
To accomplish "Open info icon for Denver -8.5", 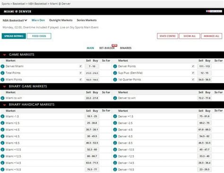I will point(115,143).
